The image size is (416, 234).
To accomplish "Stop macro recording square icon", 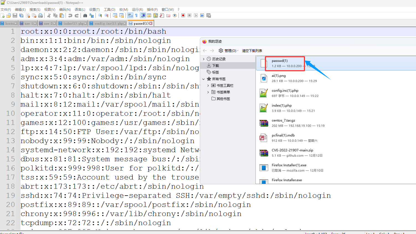I will pos(190,15).
